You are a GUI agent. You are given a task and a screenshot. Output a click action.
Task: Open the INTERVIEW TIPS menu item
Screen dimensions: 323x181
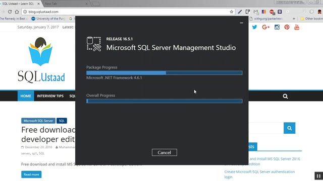coord(50,96)
